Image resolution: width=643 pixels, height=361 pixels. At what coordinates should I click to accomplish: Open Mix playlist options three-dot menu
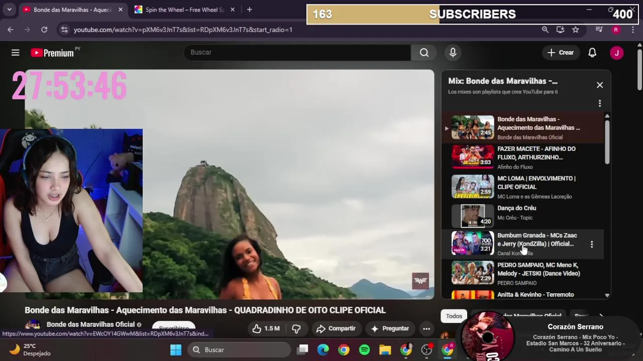pos(600,103)
